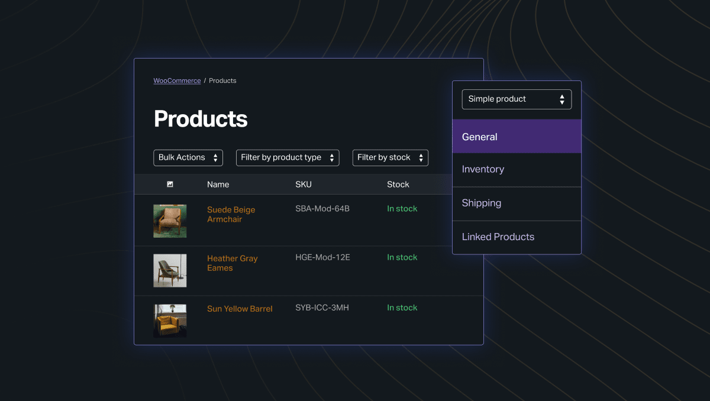Click the Sun Yellow Barrel thumbnail
The height and width of the screenshot is (401, 710).
(170, 321)
